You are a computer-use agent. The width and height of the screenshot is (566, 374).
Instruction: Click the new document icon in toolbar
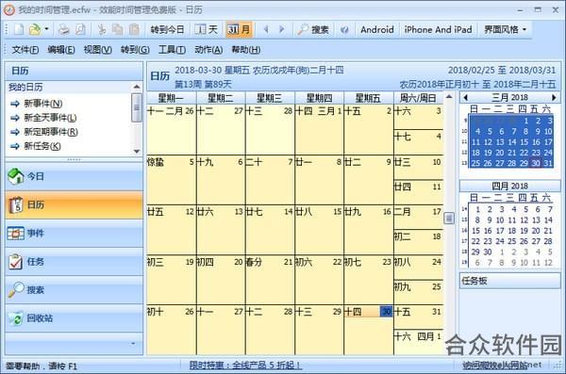[19, 29]
